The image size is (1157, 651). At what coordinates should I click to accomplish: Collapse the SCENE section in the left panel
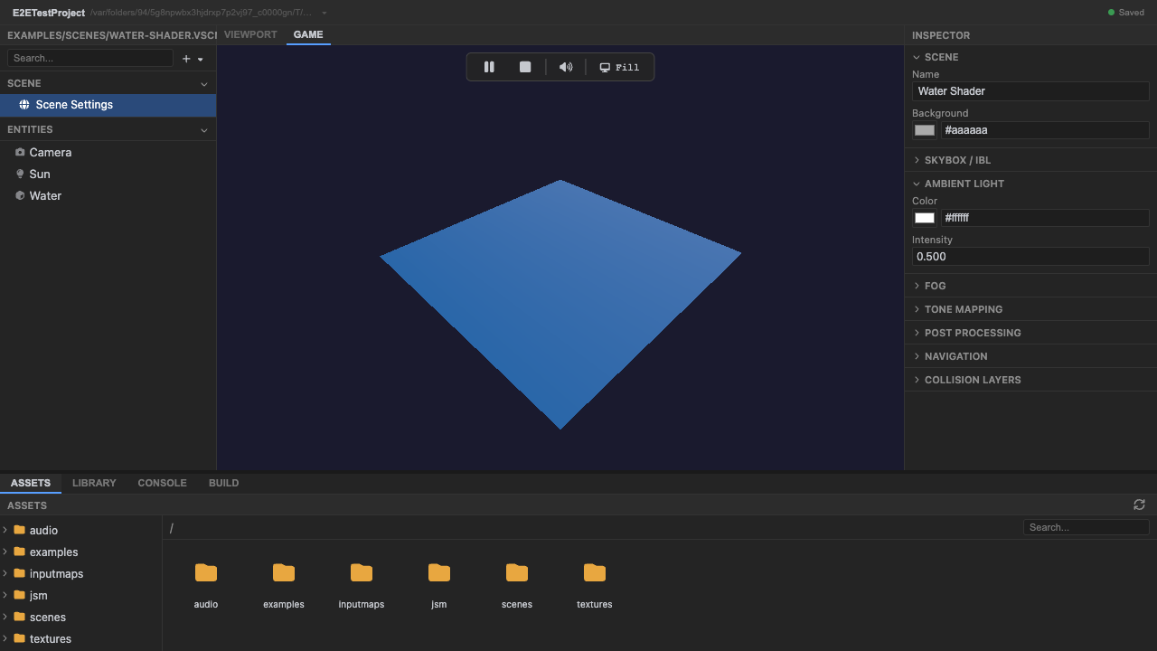pos(203,83)
